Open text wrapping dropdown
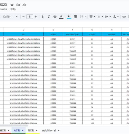This screenshot has height=134, width=129. [108, 17]
